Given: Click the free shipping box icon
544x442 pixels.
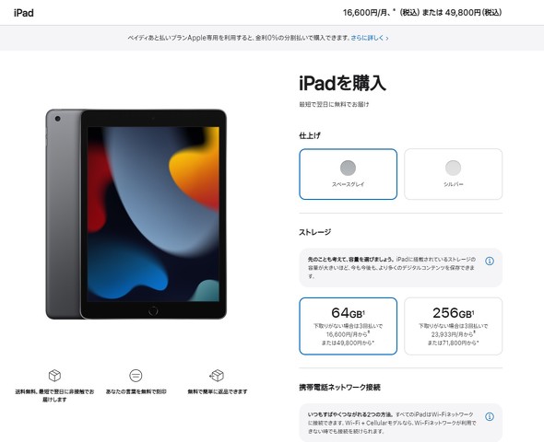Looking at the screenshot, I should coord(54,375).
